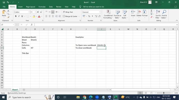Click the red Font Color letter A
Screen dimensions: 179x100
[39, 16]
